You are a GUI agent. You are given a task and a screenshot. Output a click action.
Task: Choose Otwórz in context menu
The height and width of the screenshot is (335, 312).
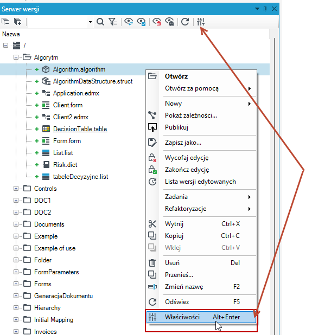click(x=201, y=76)
